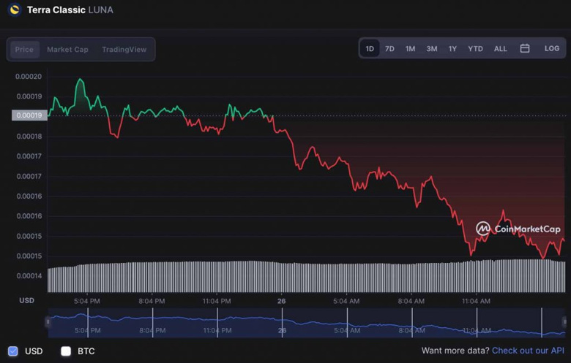Open the calendar date range picker
Image resolution: width=571 pixels, height=363 pixels.
point(525,49)
